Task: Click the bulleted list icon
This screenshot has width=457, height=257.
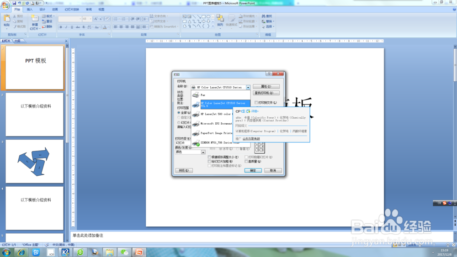Action: click(116, 19)
